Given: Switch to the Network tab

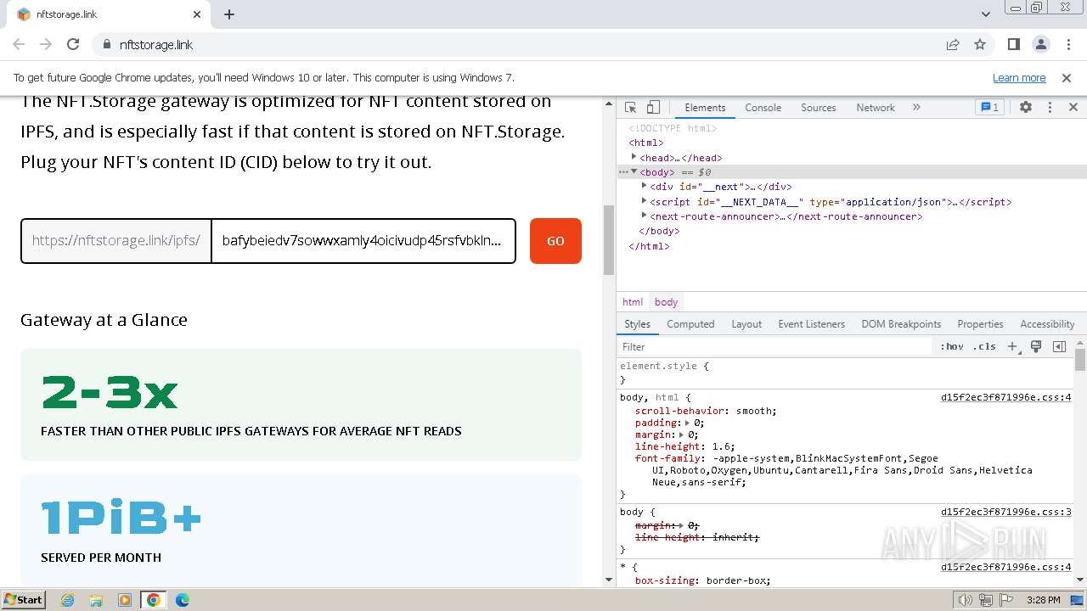Looking at the screenshot, I should coord(876,108).
